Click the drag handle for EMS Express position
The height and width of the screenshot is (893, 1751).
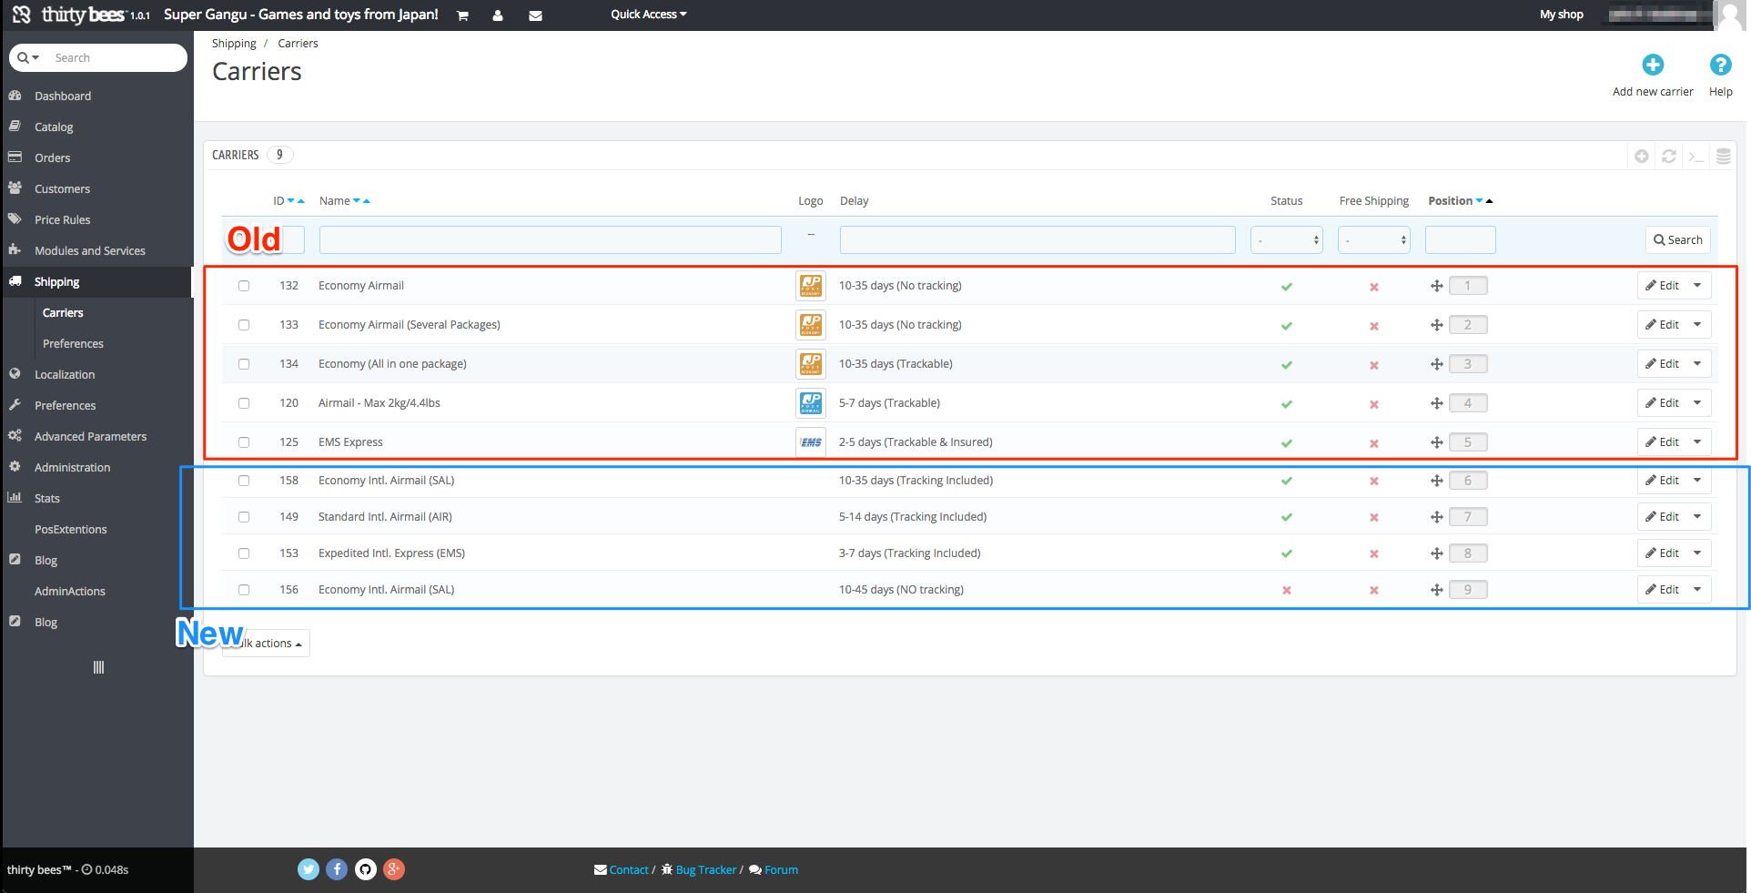coord(1436,442)
